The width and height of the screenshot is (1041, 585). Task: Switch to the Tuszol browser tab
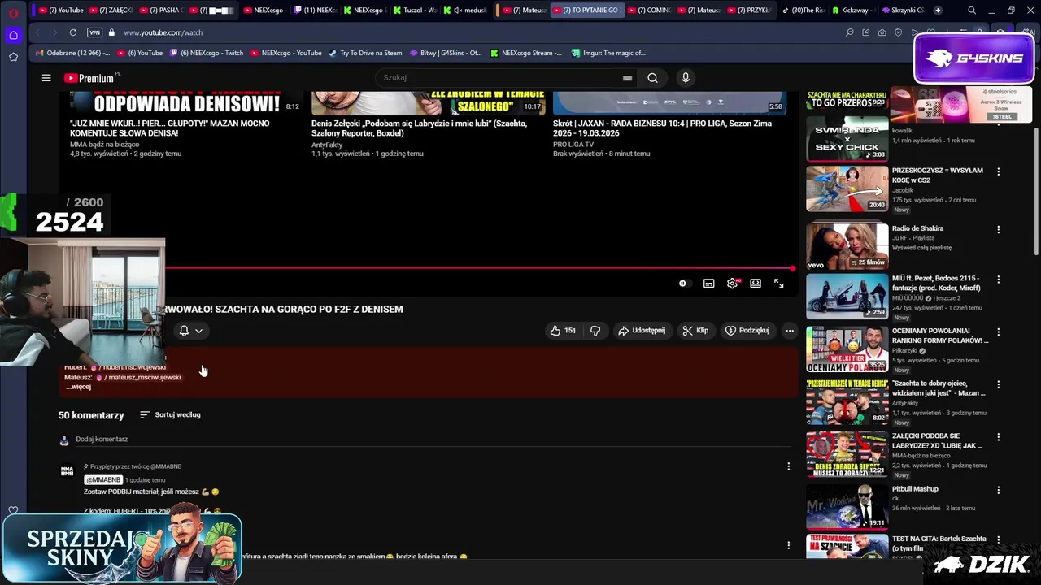[x=414, y=11]
